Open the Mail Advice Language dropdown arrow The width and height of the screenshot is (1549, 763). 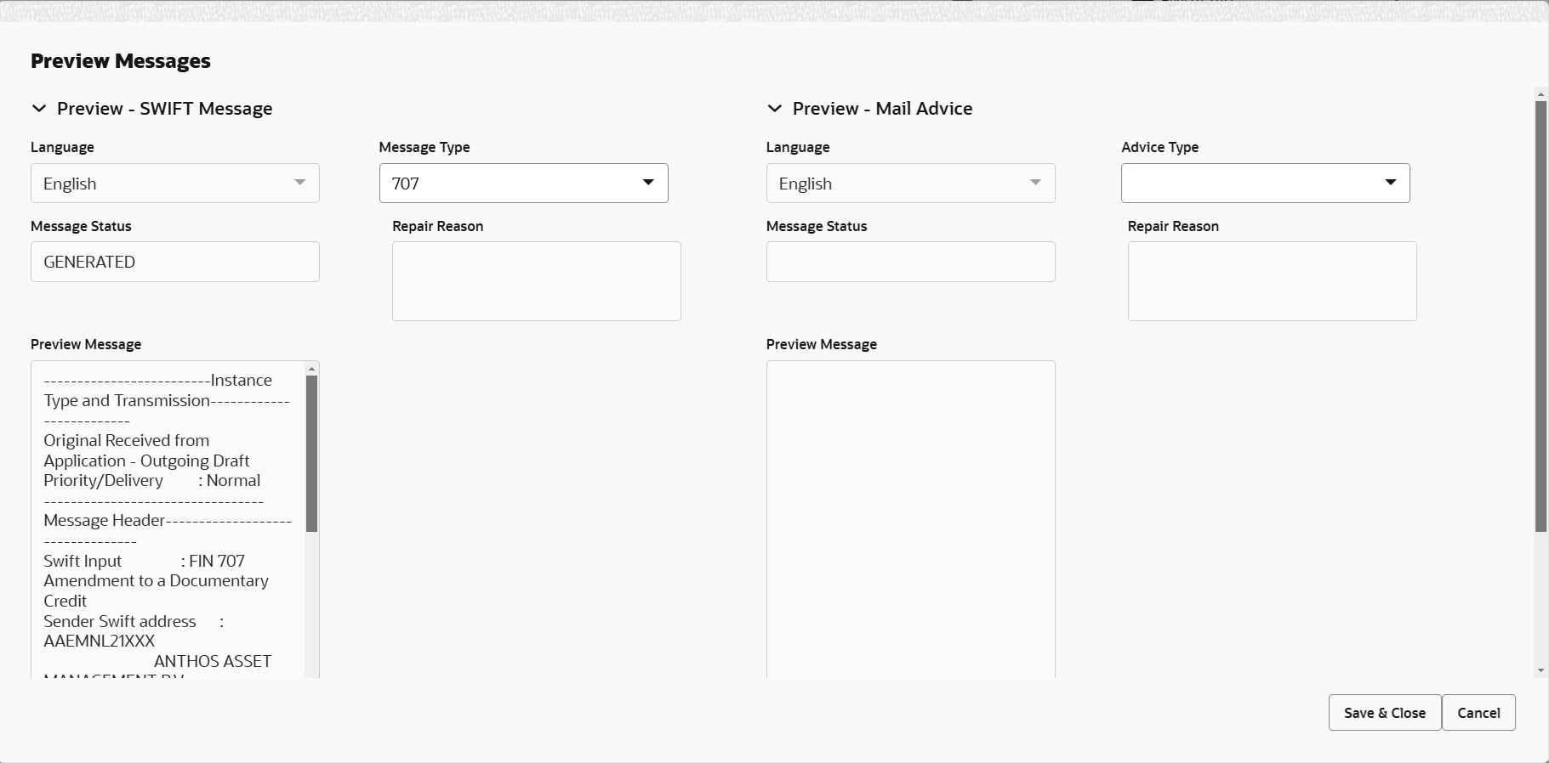point(1035,183)
